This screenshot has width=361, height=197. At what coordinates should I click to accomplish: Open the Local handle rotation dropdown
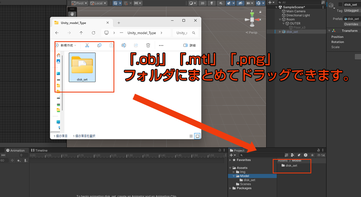coord(97,3)
